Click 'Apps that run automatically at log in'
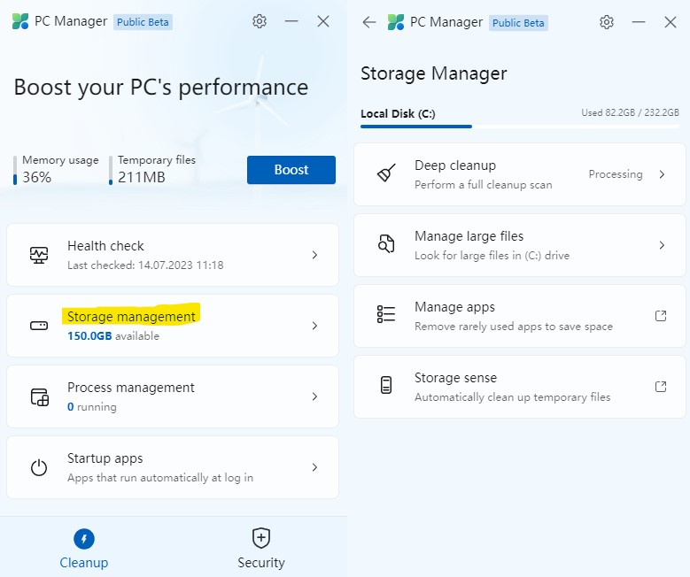This screenshot has width=690, height=577. click(160, 478)
